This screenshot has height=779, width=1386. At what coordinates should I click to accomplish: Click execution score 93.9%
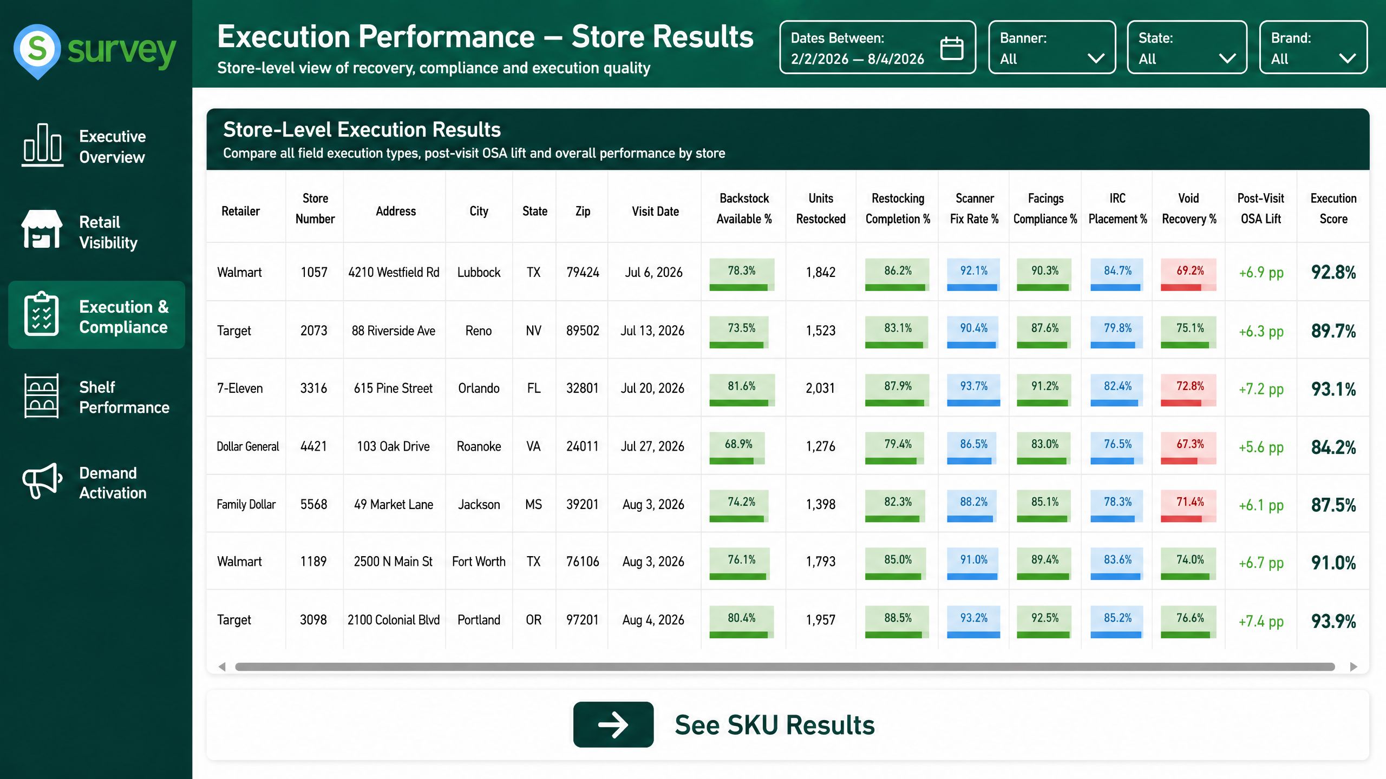tap(1333, 621)
